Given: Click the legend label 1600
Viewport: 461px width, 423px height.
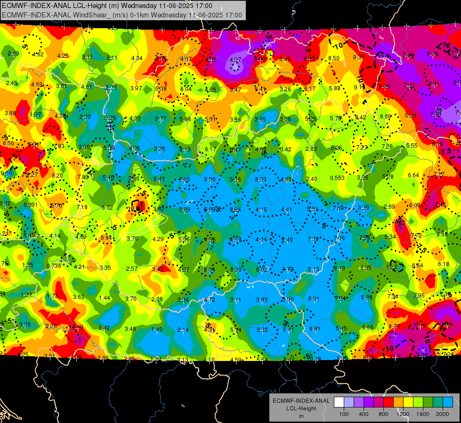Looking at the screenshot, I should [423, 414].
